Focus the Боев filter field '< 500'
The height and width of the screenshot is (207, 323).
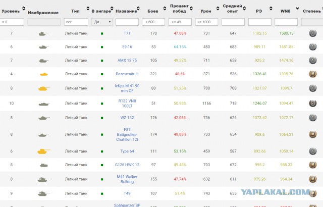coord(153,22)
